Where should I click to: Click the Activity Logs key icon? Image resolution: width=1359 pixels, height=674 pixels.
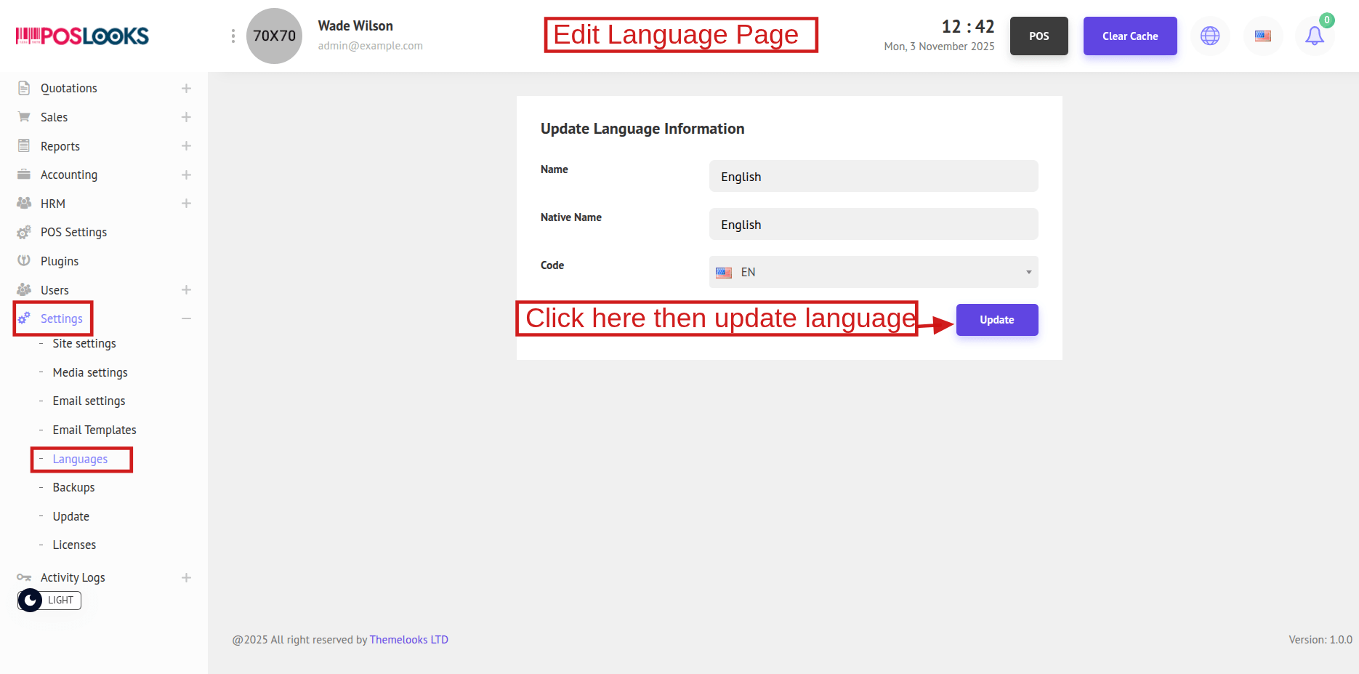click(x=24, y=577)
